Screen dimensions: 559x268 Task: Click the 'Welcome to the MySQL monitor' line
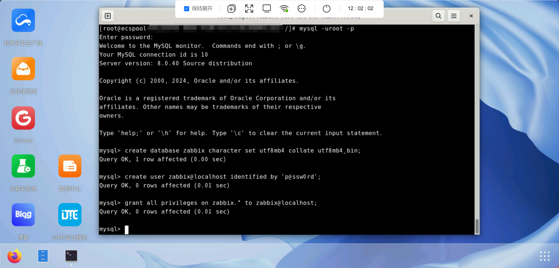203,46
